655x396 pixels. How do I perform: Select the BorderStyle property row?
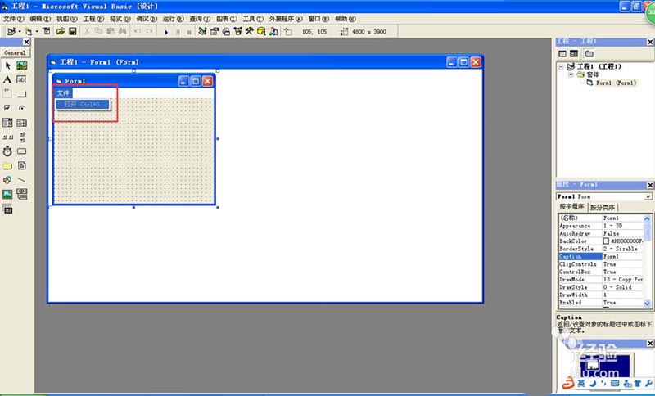601,249
